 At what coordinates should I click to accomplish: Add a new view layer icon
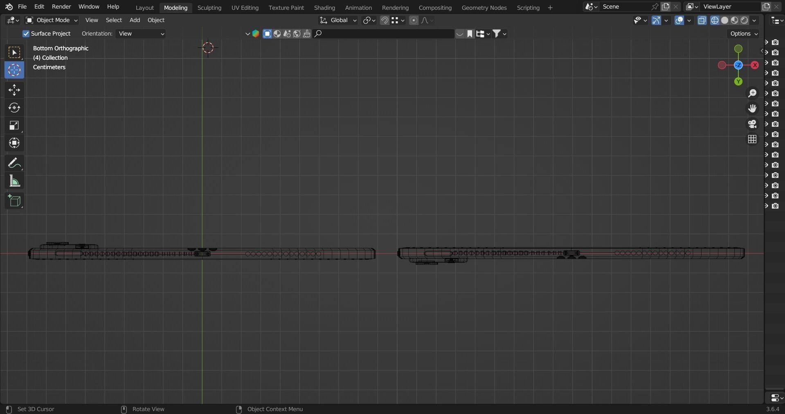coord(766,7)
